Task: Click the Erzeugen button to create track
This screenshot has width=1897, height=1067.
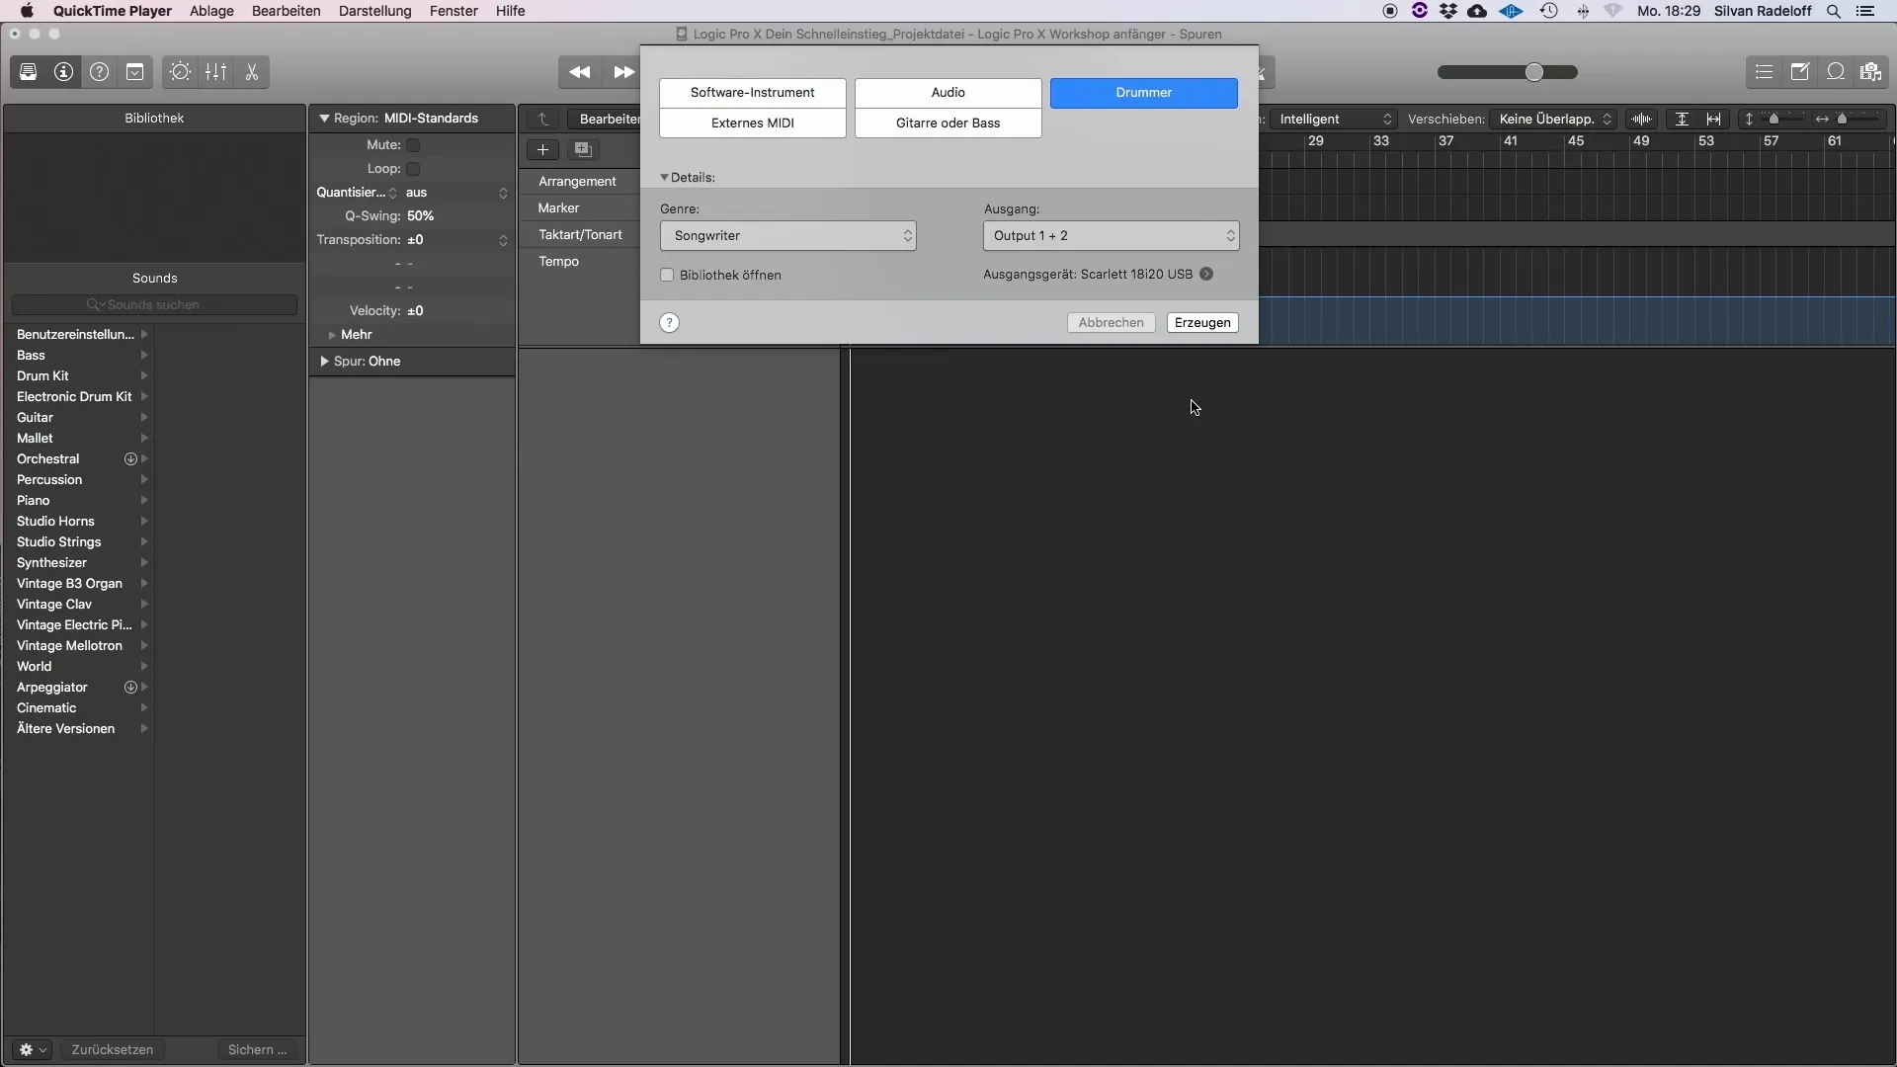Action: click(x=1201, y=322)
